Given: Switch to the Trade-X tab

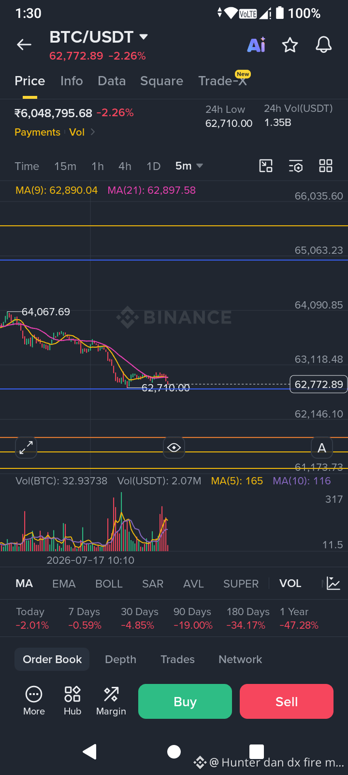Looking at the screenshot, I should 222,81.
